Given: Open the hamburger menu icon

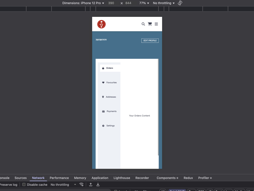Looking at the screenshot, I should (x=156, y=24).
